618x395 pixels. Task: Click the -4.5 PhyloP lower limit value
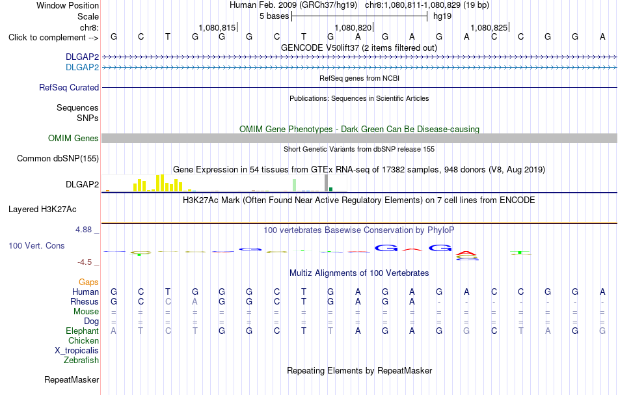tap(84, 262)
